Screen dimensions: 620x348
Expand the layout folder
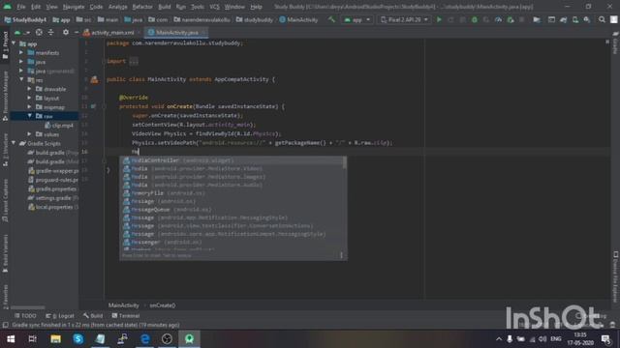pos(30,98)
